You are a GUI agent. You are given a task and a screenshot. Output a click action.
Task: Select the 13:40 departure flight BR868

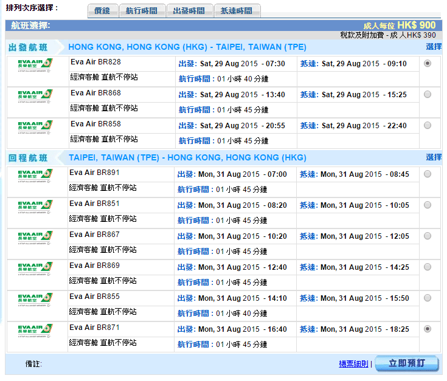(x=428, y=94)
